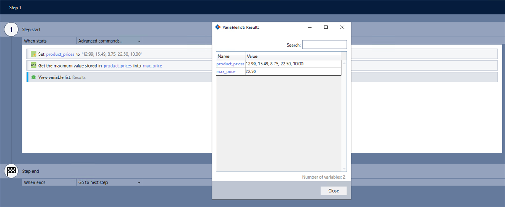The image size is (505, 207).
Task: Click the Close button in dialog
Action: pos(334,190)
